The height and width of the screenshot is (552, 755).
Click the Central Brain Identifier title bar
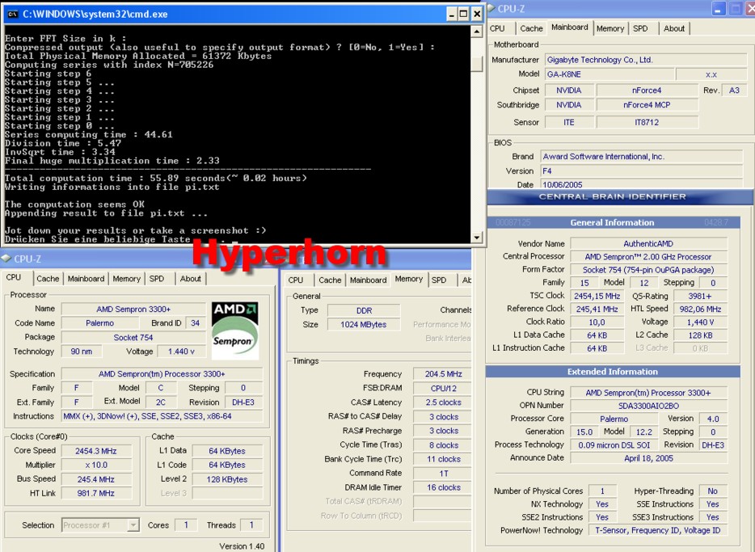(x=620, y=197)
